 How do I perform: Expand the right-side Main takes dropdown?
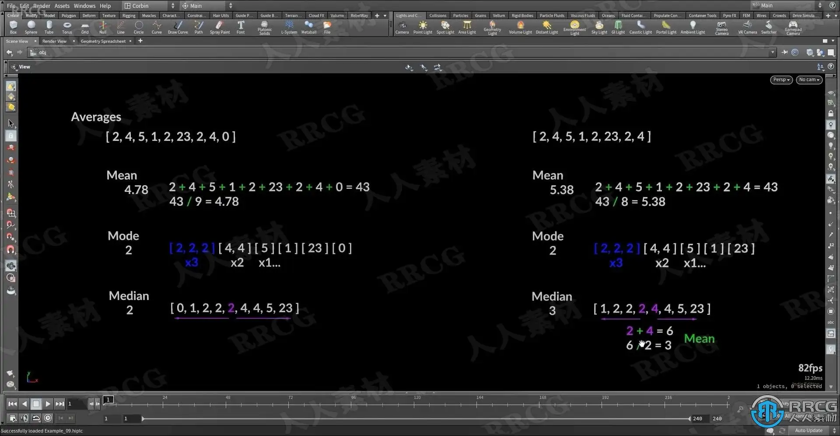pos(820,5)
